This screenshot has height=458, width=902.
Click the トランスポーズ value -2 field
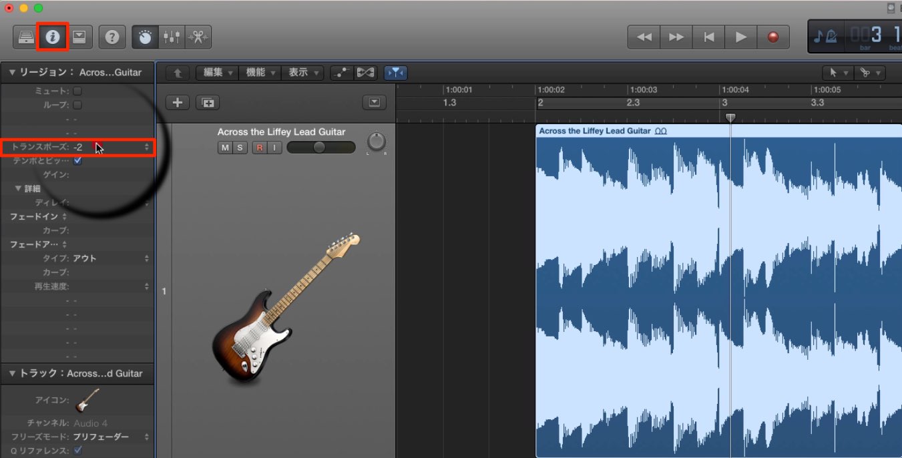(79, 147)
